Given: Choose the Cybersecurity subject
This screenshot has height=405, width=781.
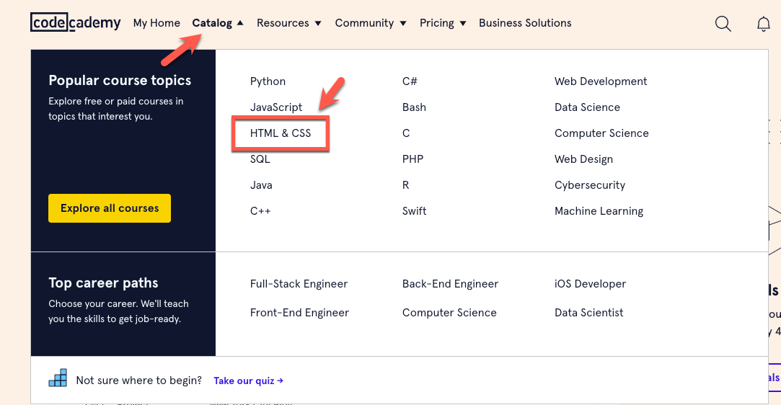Looking at the screenshot, I should (x=590, y=185).
